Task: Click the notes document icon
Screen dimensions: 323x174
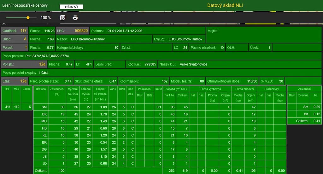Action: tap(63, 18)
